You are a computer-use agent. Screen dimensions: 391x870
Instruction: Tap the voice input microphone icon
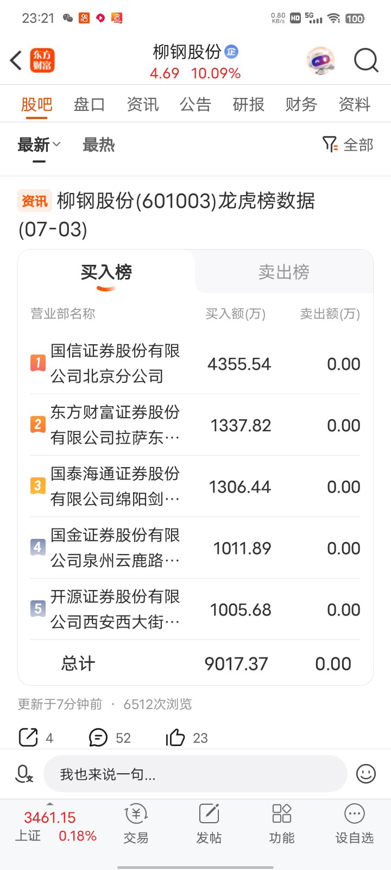(24, 774)
